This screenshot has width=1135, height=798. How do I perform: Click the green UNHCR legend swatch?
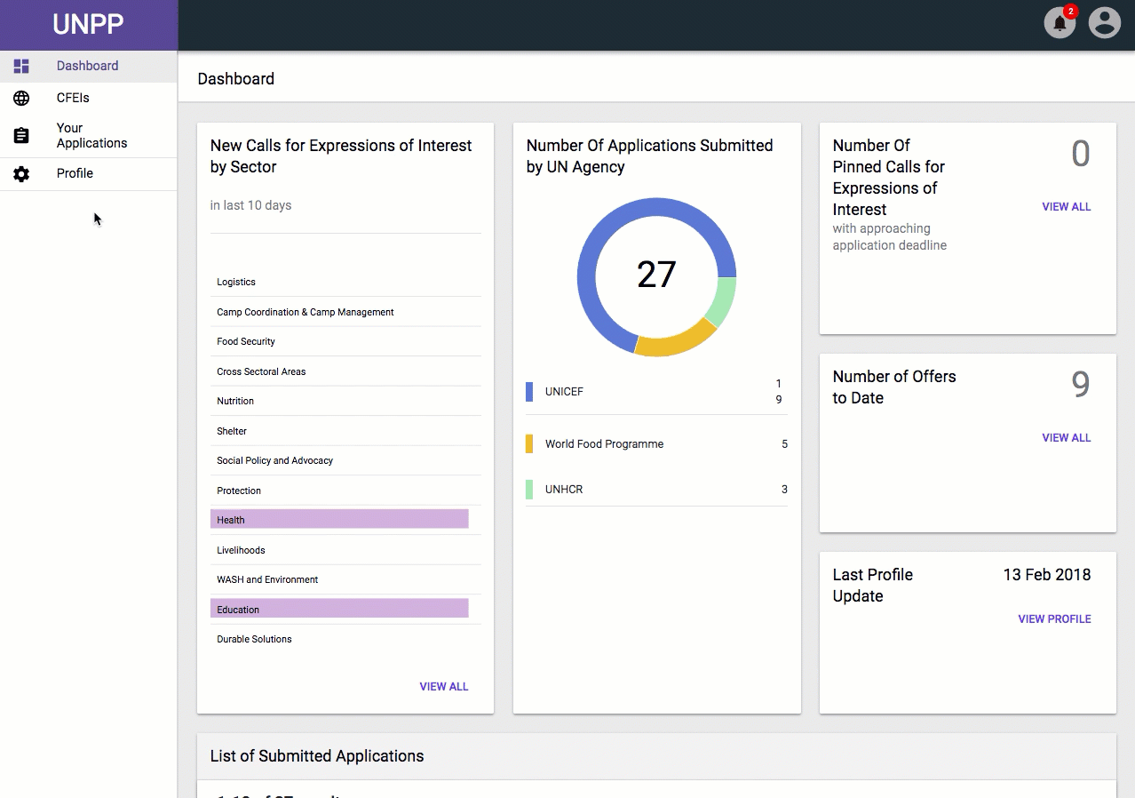pyautogui.click(x=529, y=490)
